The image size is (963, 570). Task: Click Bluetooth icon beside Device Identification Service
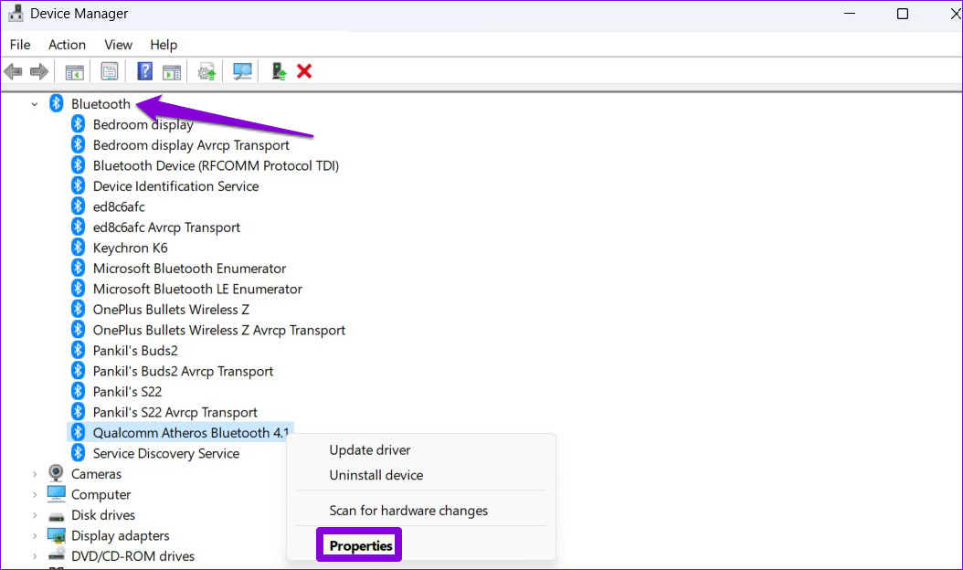[78, 185]
